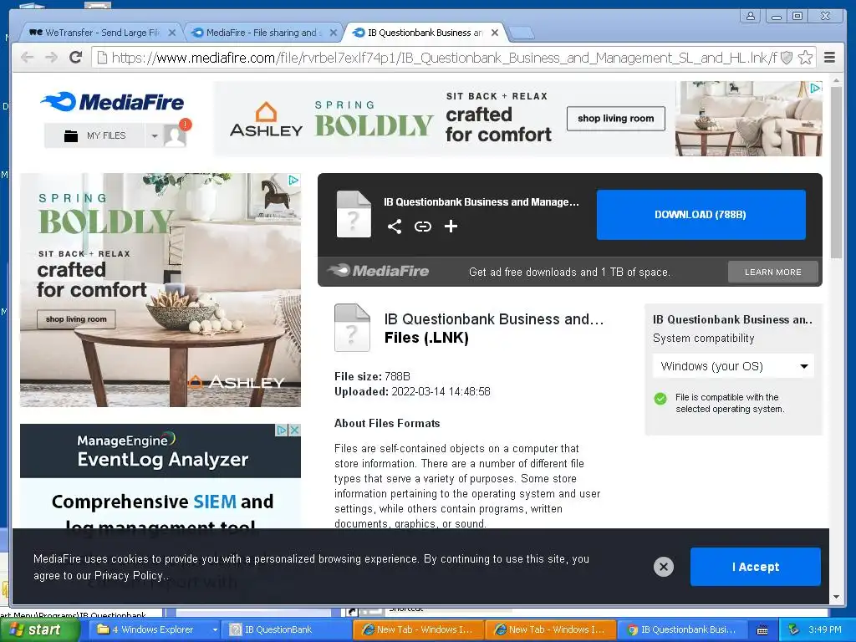Open a new tab button
The image size is (856, 642).
click(x=522, y=33)
